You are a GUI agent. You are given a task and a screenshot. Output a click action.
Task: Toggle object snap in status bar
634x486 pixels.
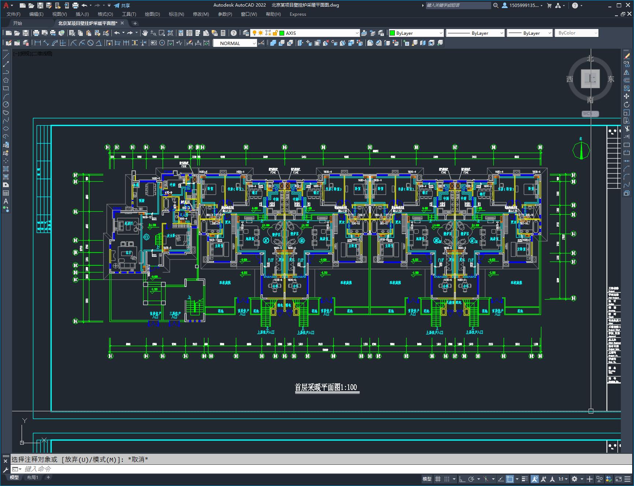pyautogui.click(x=509, y=479)
